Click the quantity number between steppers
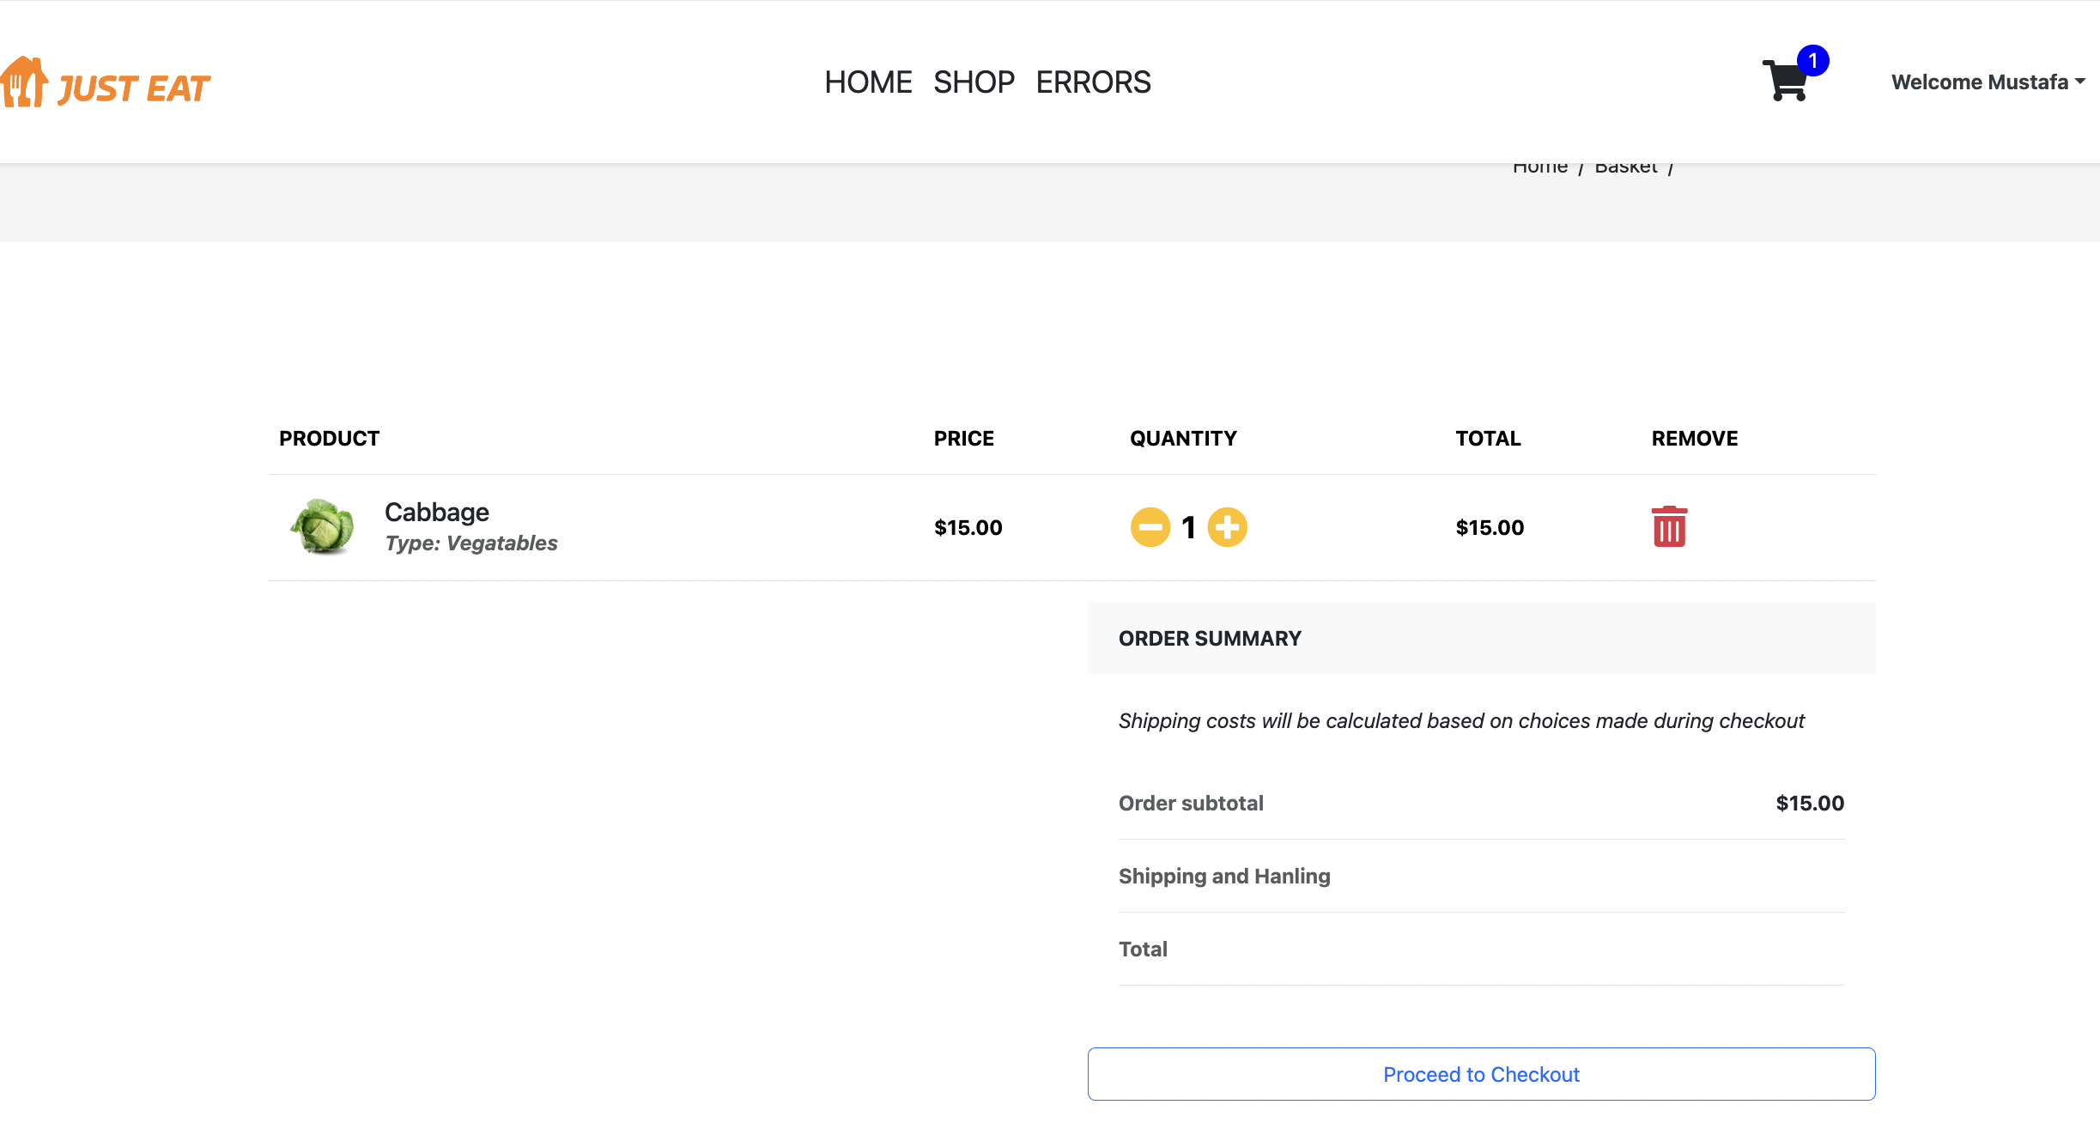Screen dimensions: 2100x1135 (x=1188, y=527)
